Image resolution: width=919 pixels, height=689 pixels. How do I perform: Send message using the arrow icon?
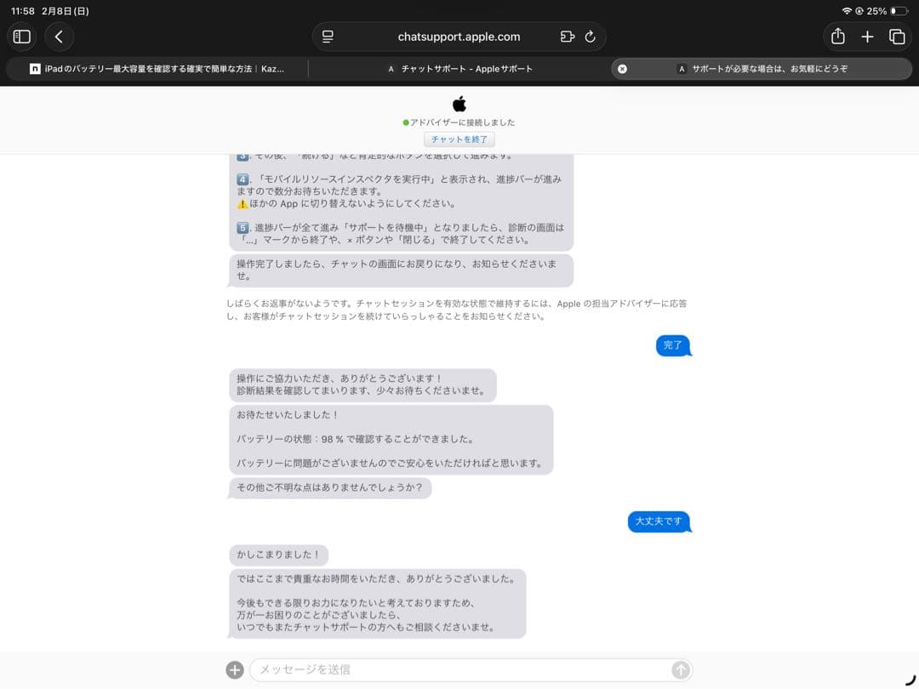[x=681, y=669]
